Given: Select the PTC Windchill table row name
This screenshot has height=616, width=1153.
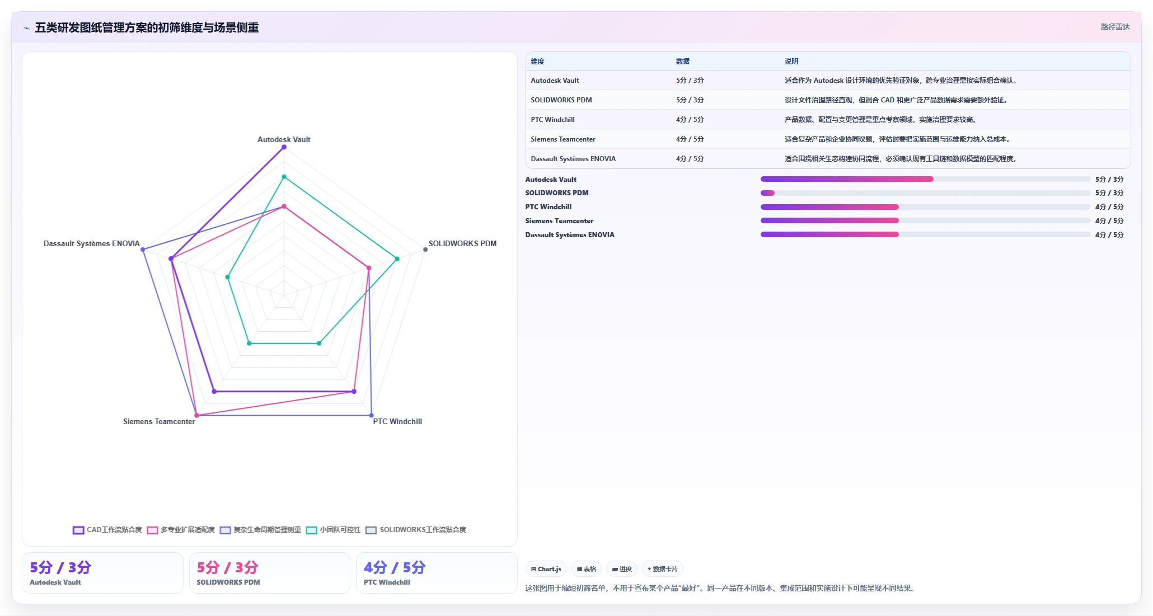Looking at the screenshot, I should coord(552,120).
